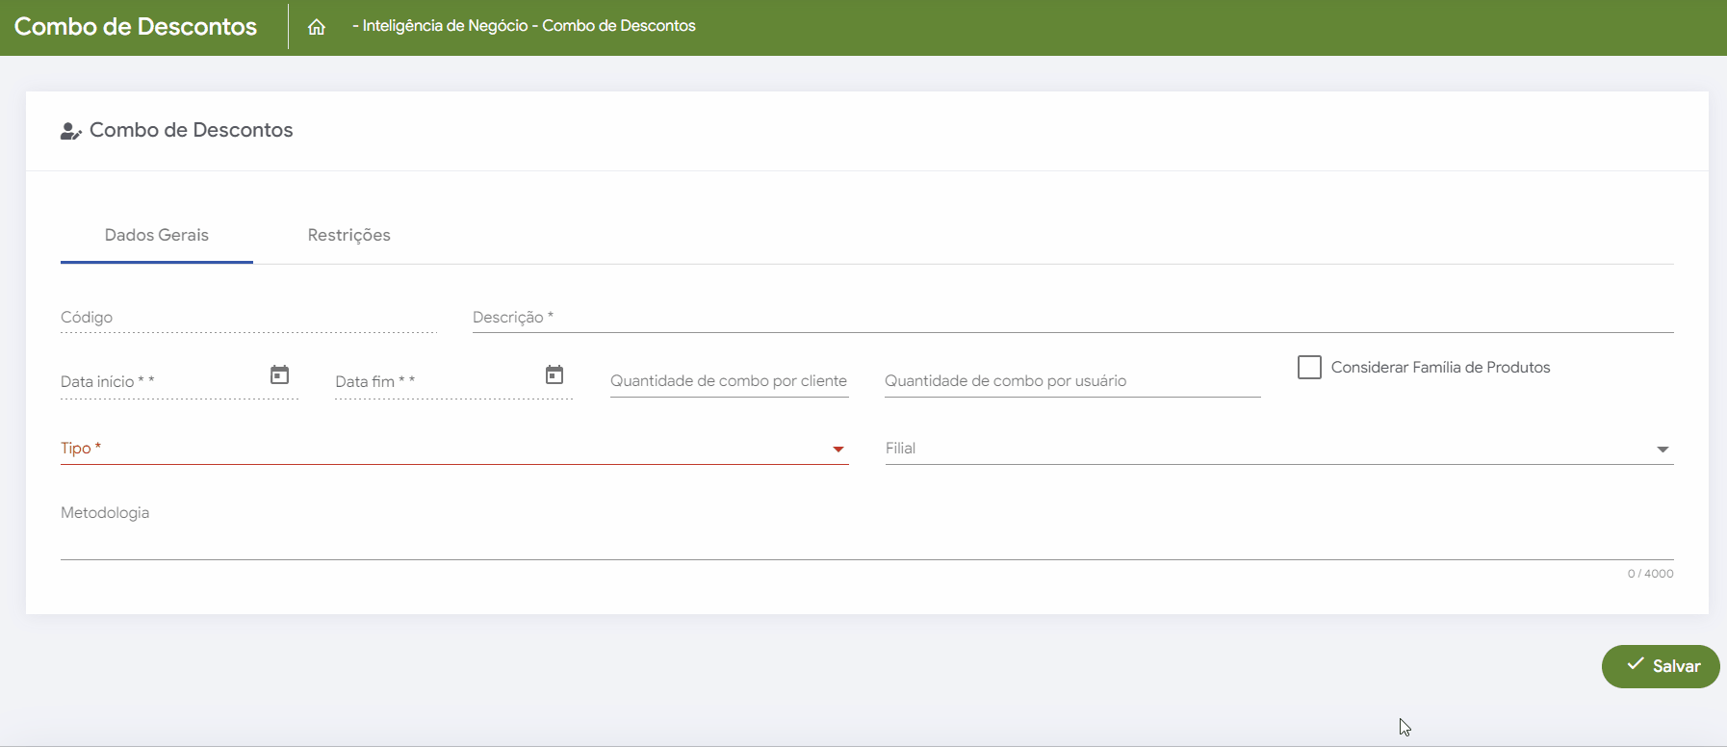
Task: Select the Quantidade de combo por cliente field
Action: pos(729,381)
